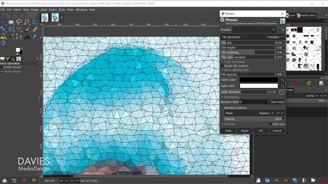Select the Rectangle Select tool

point(11,22)
